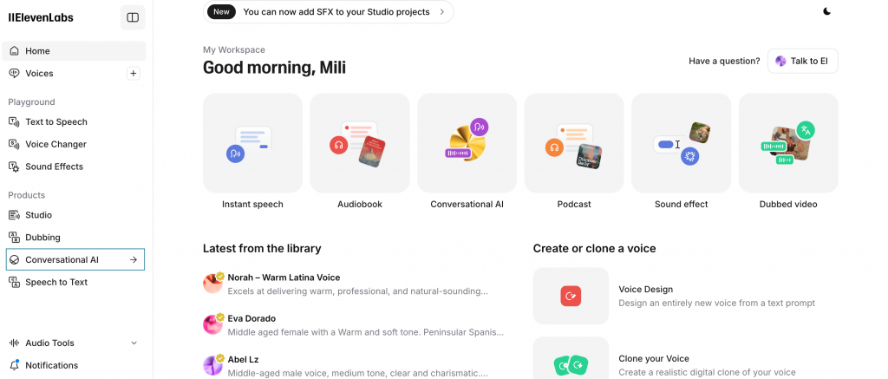This screenshot has width=888, height=379.
Task: Open the Podcast card icon
Action: pyautogui.click(x=574, y=143)
